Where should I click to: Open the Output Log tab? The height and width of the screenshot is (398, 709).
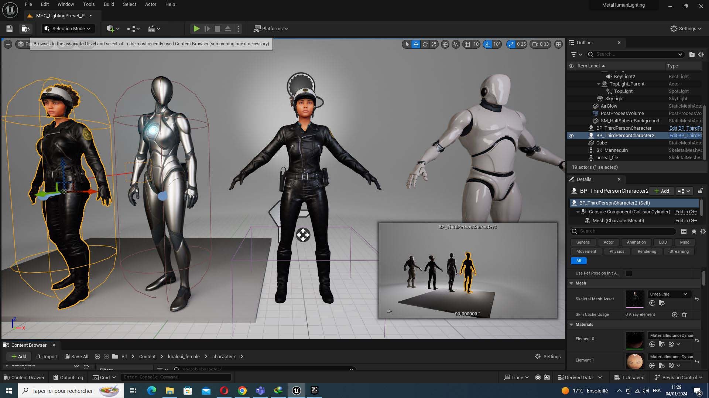coord(68,378)
